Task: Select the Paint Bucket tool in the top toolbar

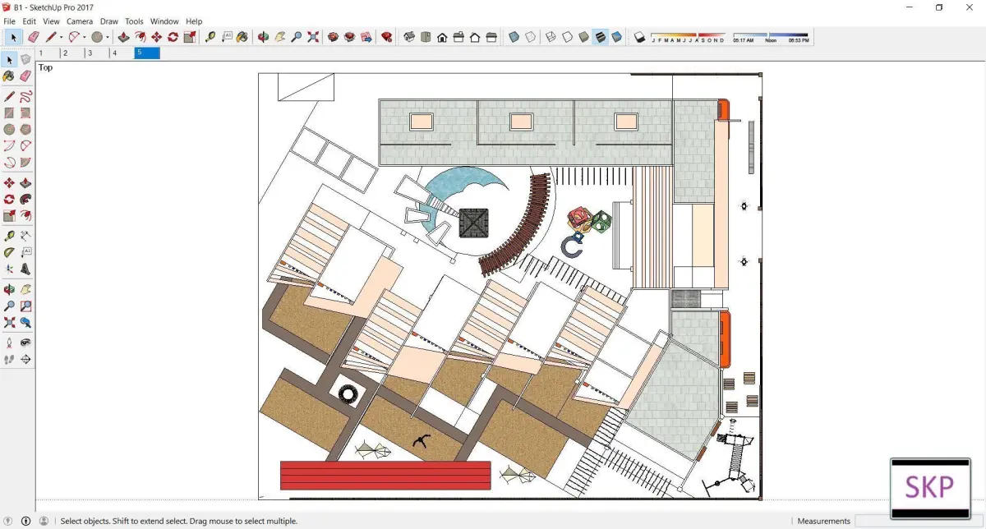Action: (x=242, y=37)
